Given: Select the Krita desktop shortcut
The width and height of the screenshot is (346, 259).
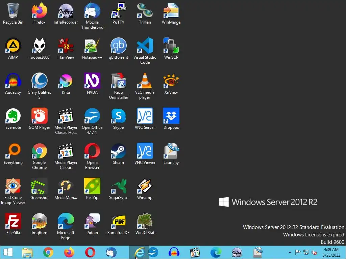Looking at the screenshot, I should [x=66, y=84].
